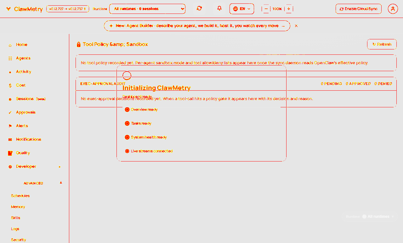Image resolution: width=403 pixels, height=243 pixels.
Task: Click the status icon beside Overview ready
Action: (127, 110)
